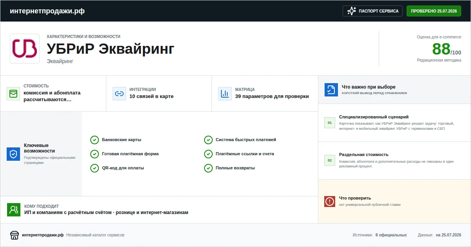The image size is (471, 247).
Task: Click the Интеграции link icon
Action: click(x=119, y=94)
